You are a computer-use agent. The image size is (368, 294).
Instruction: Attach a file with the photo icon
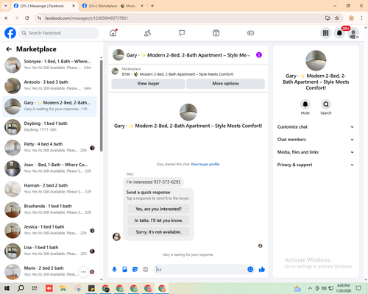click(x=124, y=270)
